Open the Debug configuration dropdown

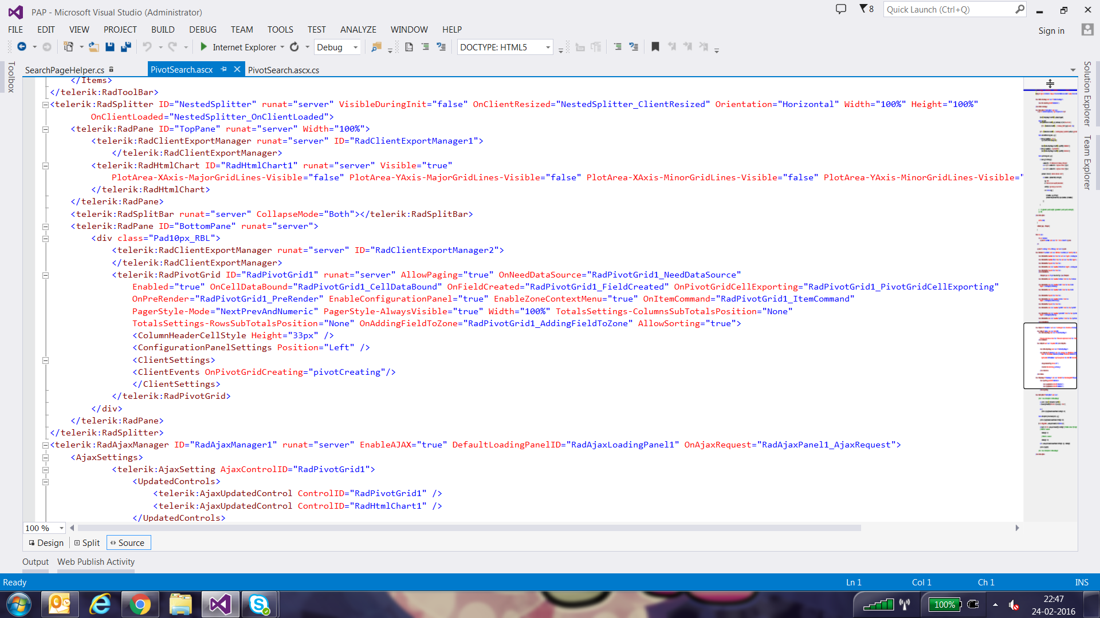click(x=355, y=47)
